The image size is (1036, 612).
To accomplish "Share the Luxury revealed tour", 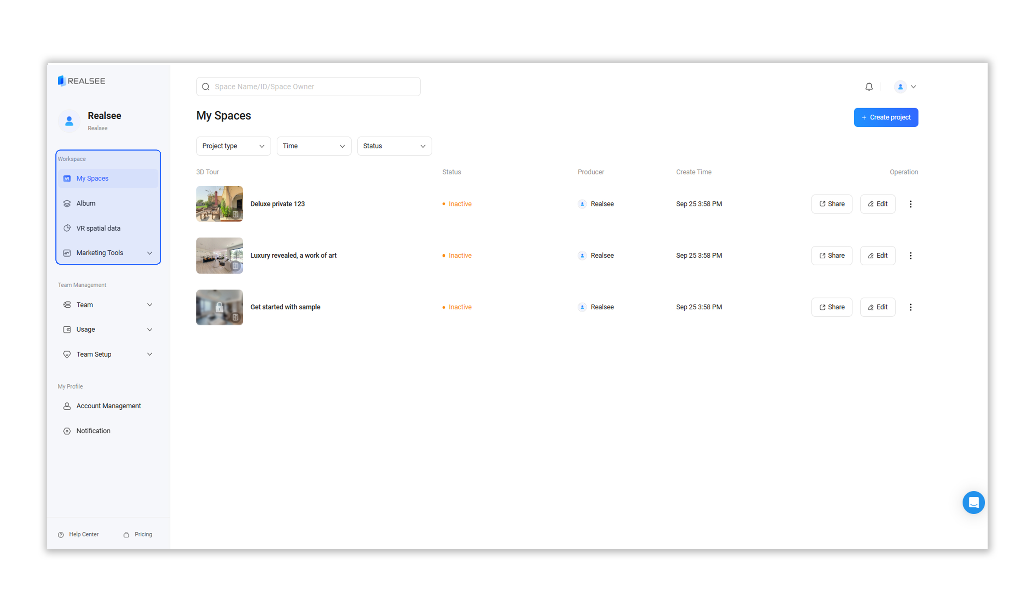I will click(832, 255).
